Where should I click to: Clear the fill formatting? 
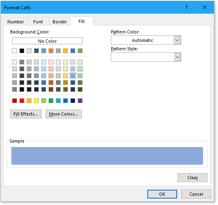click(193, 178)
